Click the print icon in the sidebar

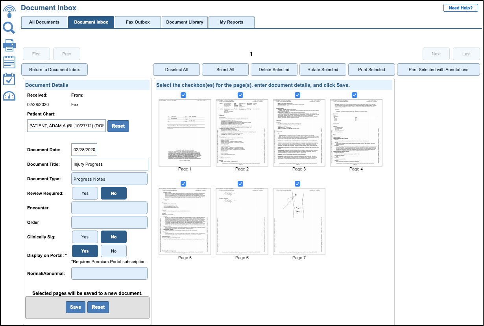pyautogui.click(x=9, y=45)
